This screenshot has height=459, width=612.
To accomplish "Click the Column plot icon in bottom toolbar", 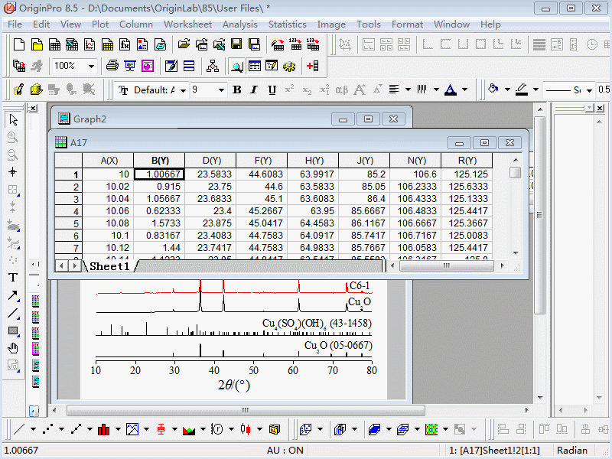I will click(x=105, y=429).
